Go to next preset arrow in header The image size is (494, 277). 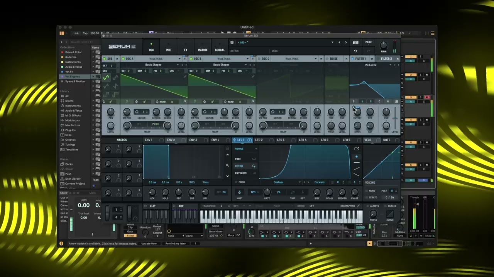tap(346, 42)
